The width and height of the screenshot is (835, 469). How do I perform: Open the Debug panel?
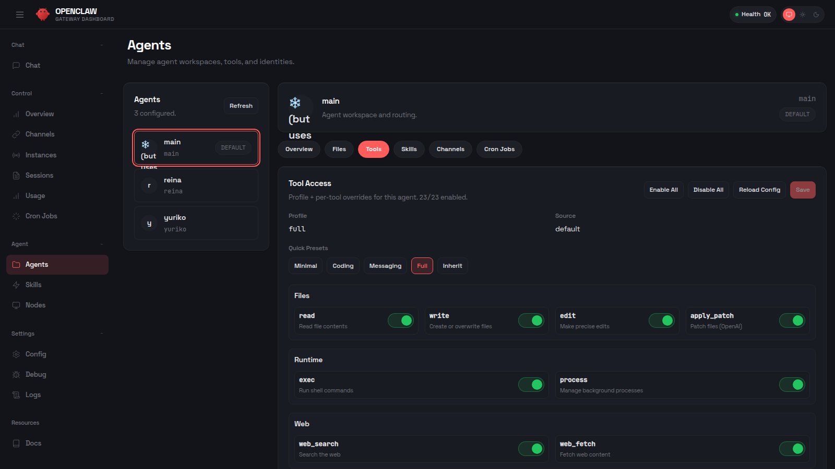coord(36,374)
